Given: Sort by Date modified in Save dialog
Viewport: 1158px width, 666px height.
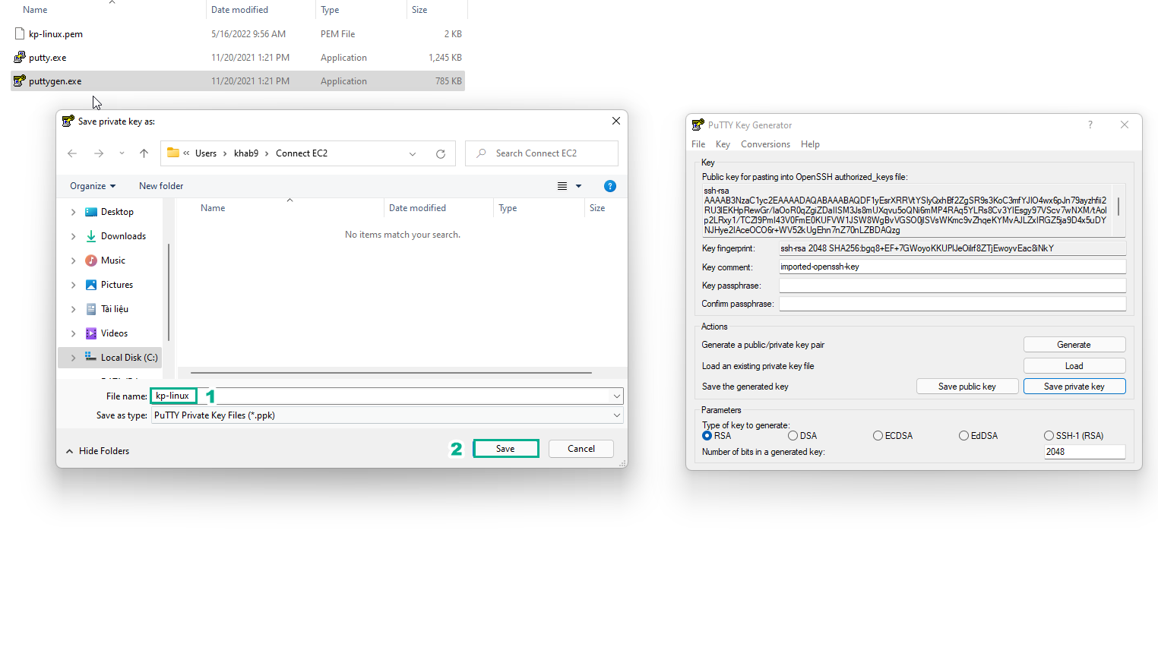Looking at the screenshot, I should [x=417, y=208].
